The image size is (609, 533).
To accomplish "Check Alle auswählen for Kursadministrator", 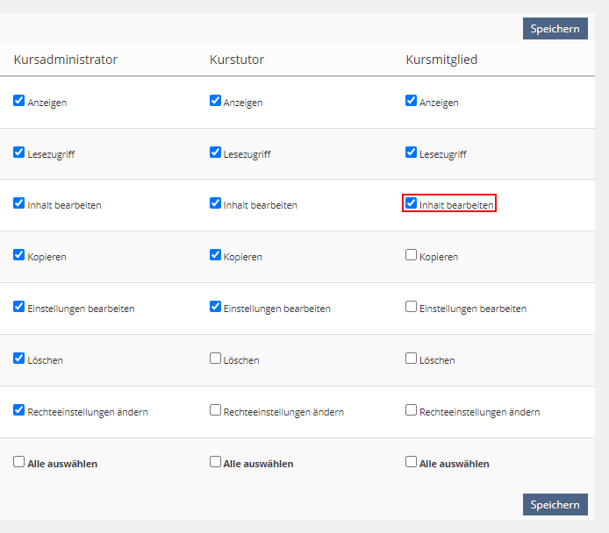I will pos(19,462).
